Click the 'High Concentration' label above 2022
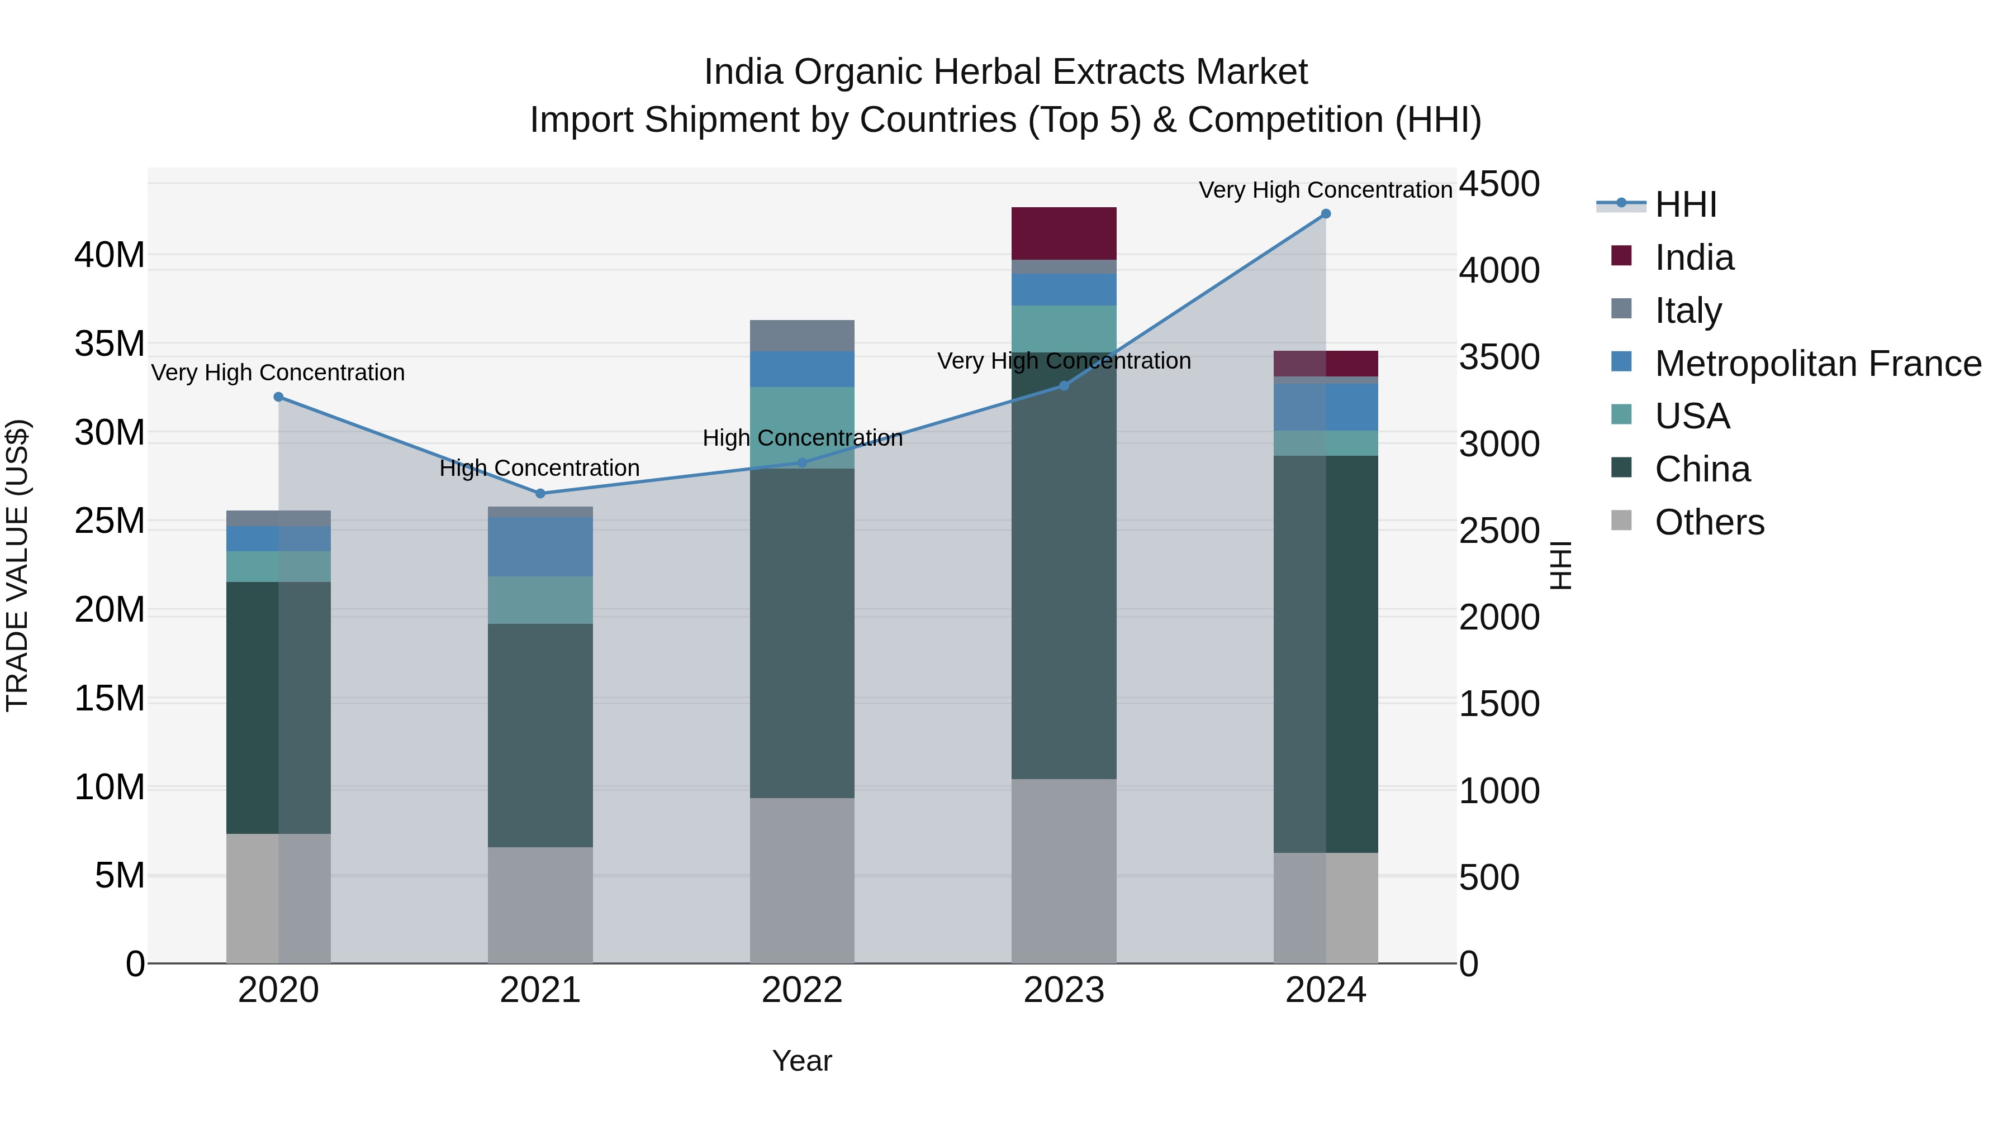Viewport: 2012px width, 1131px height. click(x=803, y=438)
